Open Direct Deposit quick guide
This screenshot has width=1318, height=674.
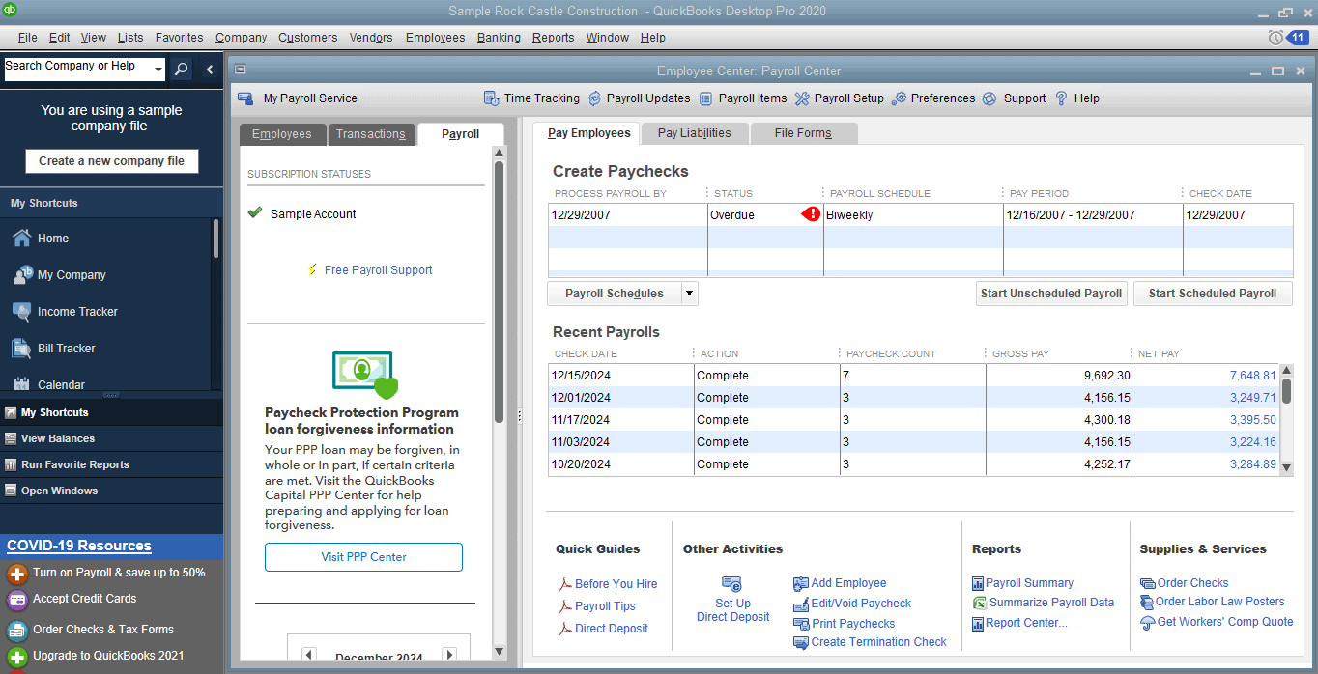point(612,629)
